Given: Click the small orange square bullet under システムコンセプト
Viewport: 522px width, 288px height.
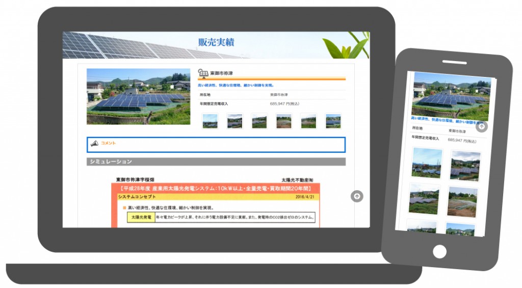Looking at the screenshot, I should [124, 208].
